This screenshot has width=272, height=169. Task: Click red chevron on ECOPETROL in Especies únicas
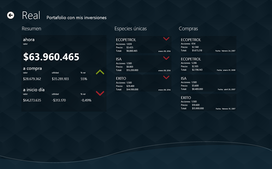pos(166,39)
